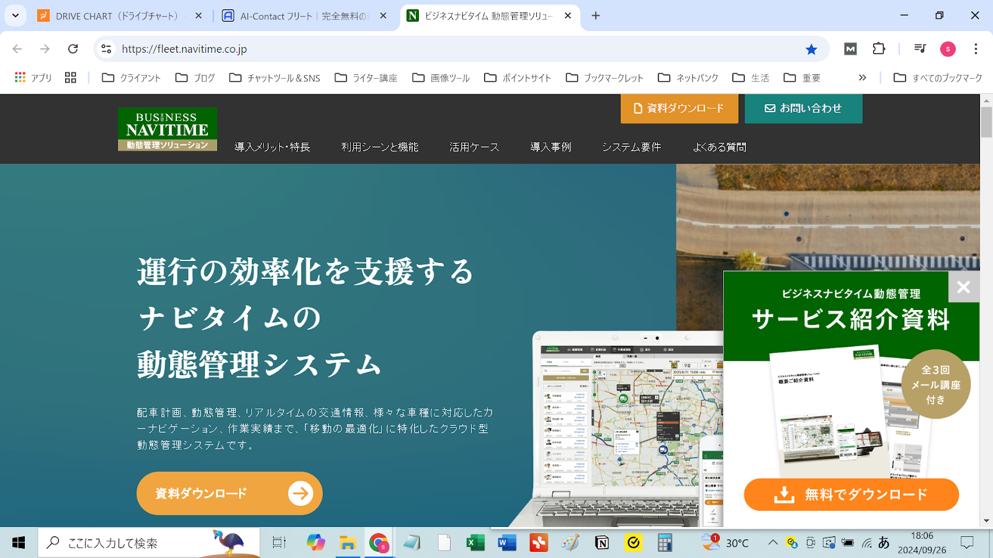Open the 画像ツール bookmark folder
The height and width of the screenshot is (558, 993).
coord(441,77)
